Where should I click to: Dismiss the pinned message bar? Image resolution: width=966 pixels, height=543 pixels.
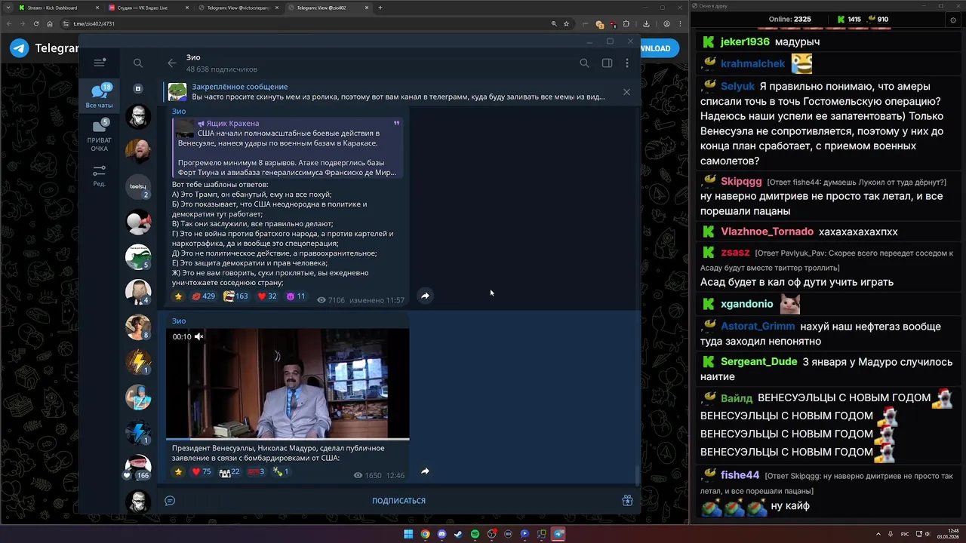[x=626, y=92]
